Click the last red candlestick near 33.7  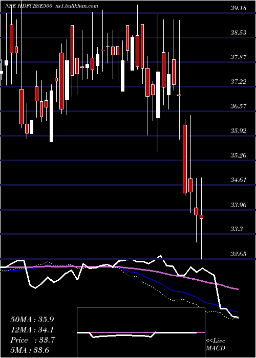201,217
